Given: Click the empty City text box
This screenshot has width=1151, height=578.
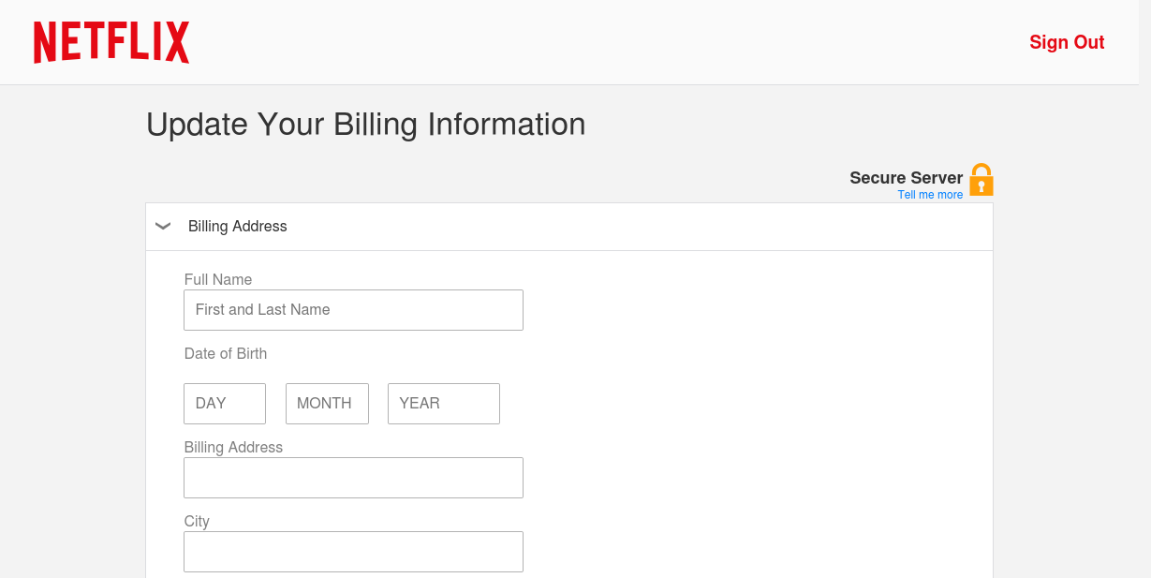Looking at the screenshot, I should (x=353, y=552).
